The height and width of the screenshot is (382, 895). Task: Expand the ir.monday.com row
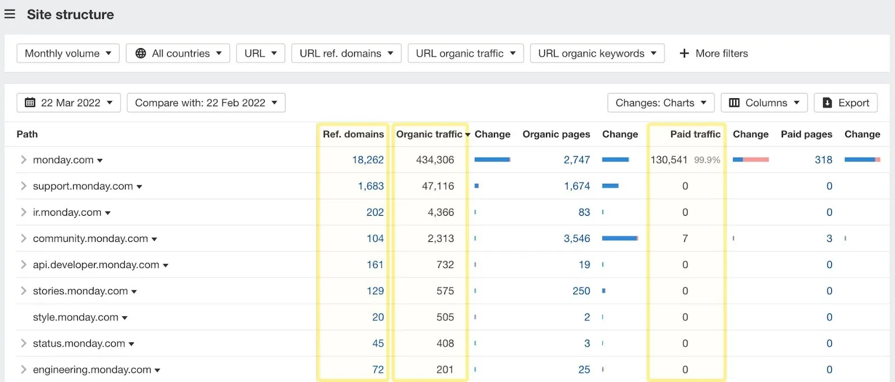coord(23,212)
